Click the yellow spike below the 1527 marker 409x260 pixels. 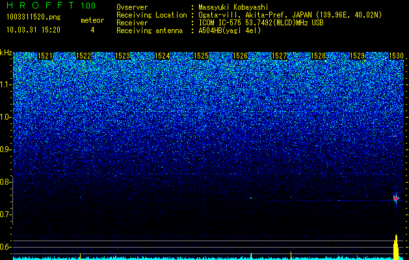point(291,255)
